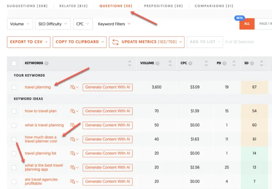Switch to the Related tab
This screenshot has width=272, height=189.
click(73, 6)
